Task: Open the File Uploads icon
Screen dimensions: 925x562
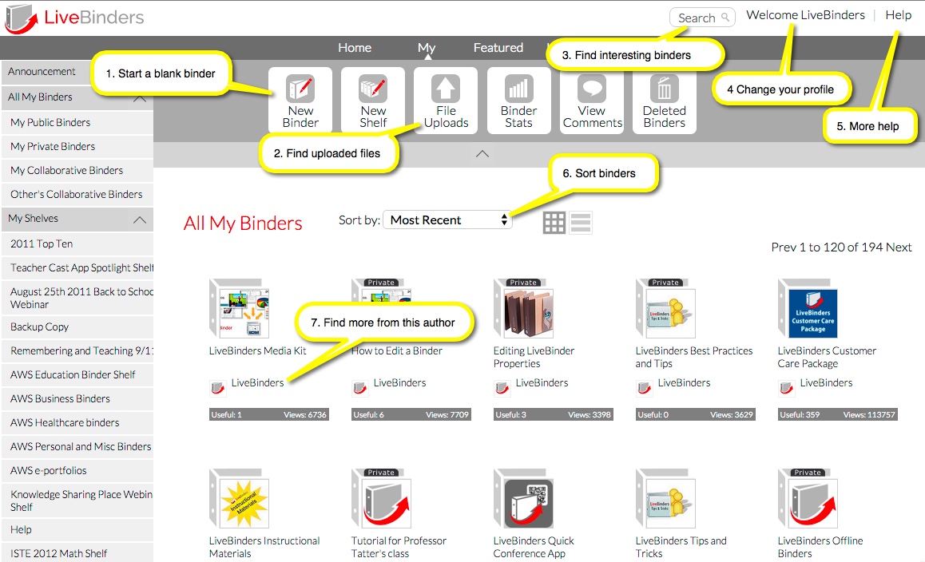Action: click(446, 89)
